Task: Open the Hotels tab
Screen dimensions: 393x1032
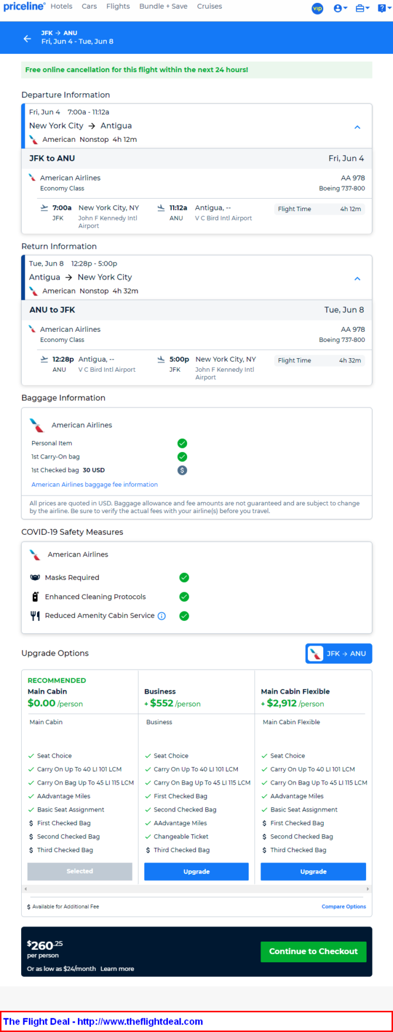Action: coord(62,6)
